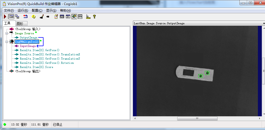
Task: Click the yellow circular reset arrow icon
Action: [34, 17]
